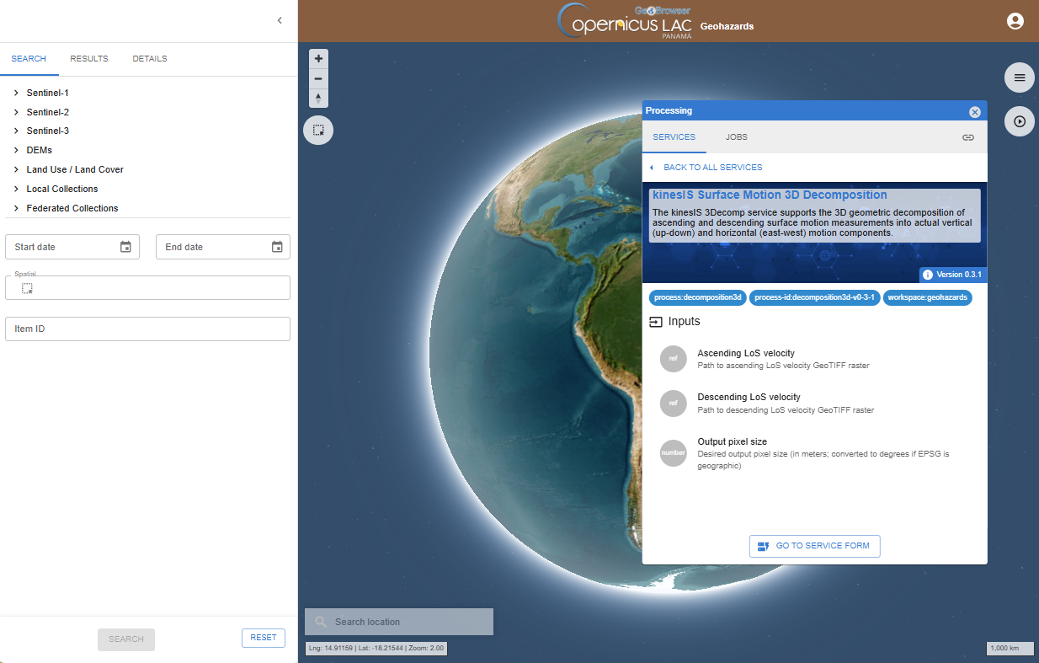Expand the Sentinel-1 collection
This screenshot has width=1039, height=663.
[x=17, y=93]
